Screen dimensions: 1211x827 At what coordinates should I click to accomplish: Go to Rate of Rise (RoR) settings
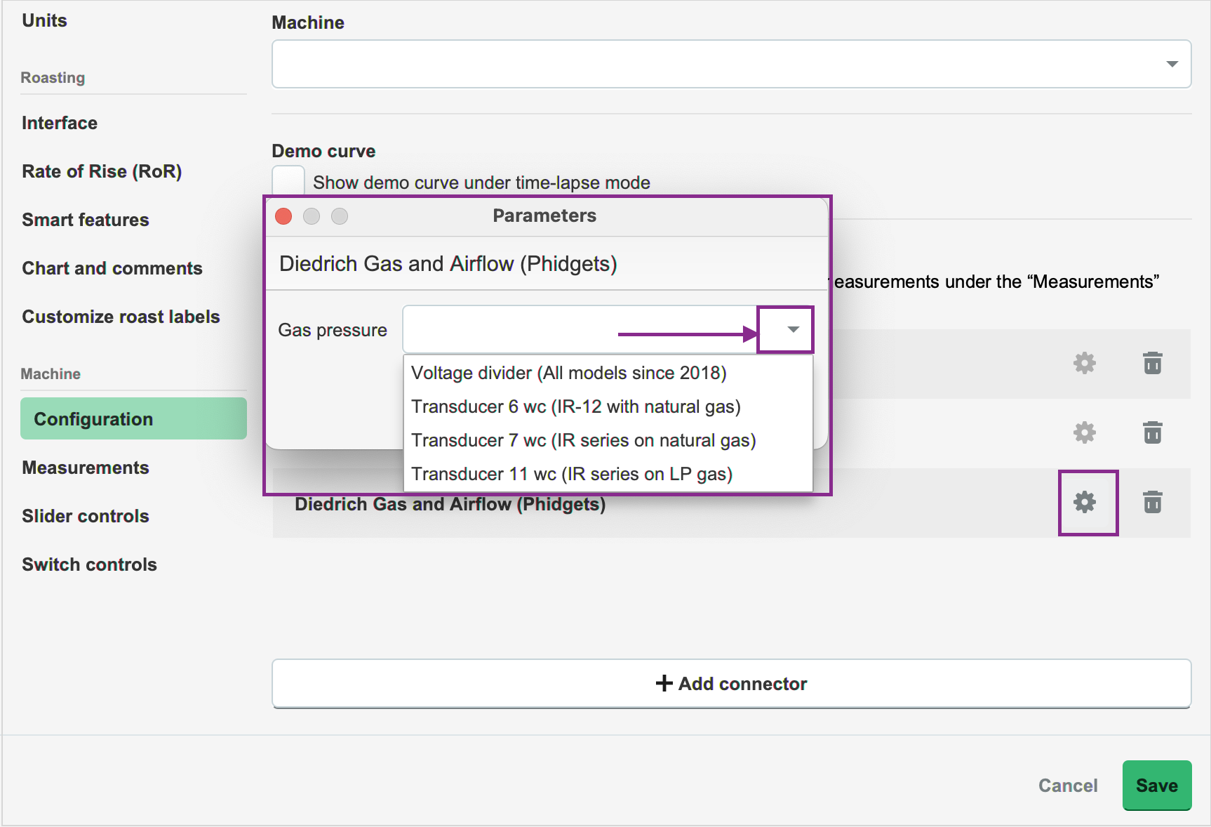pos(102,171)
